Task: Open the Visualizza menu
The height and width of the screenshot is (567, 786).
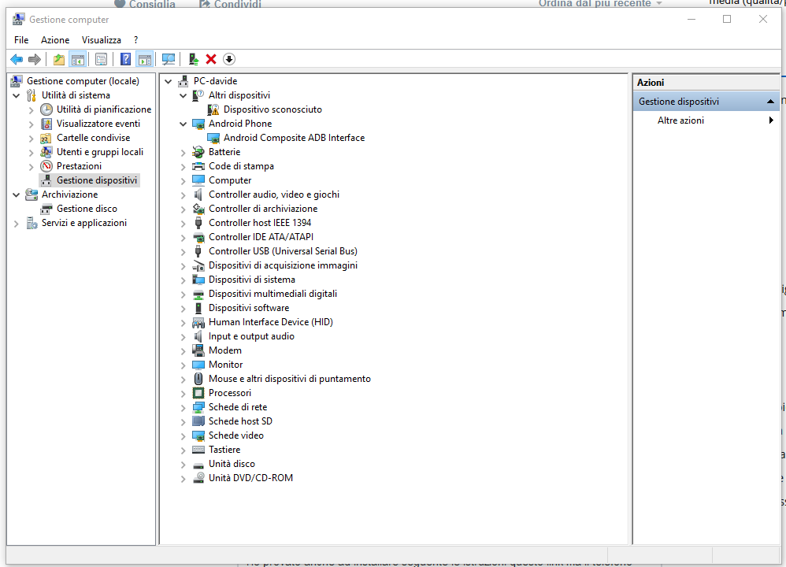Action: click(102, 40)
